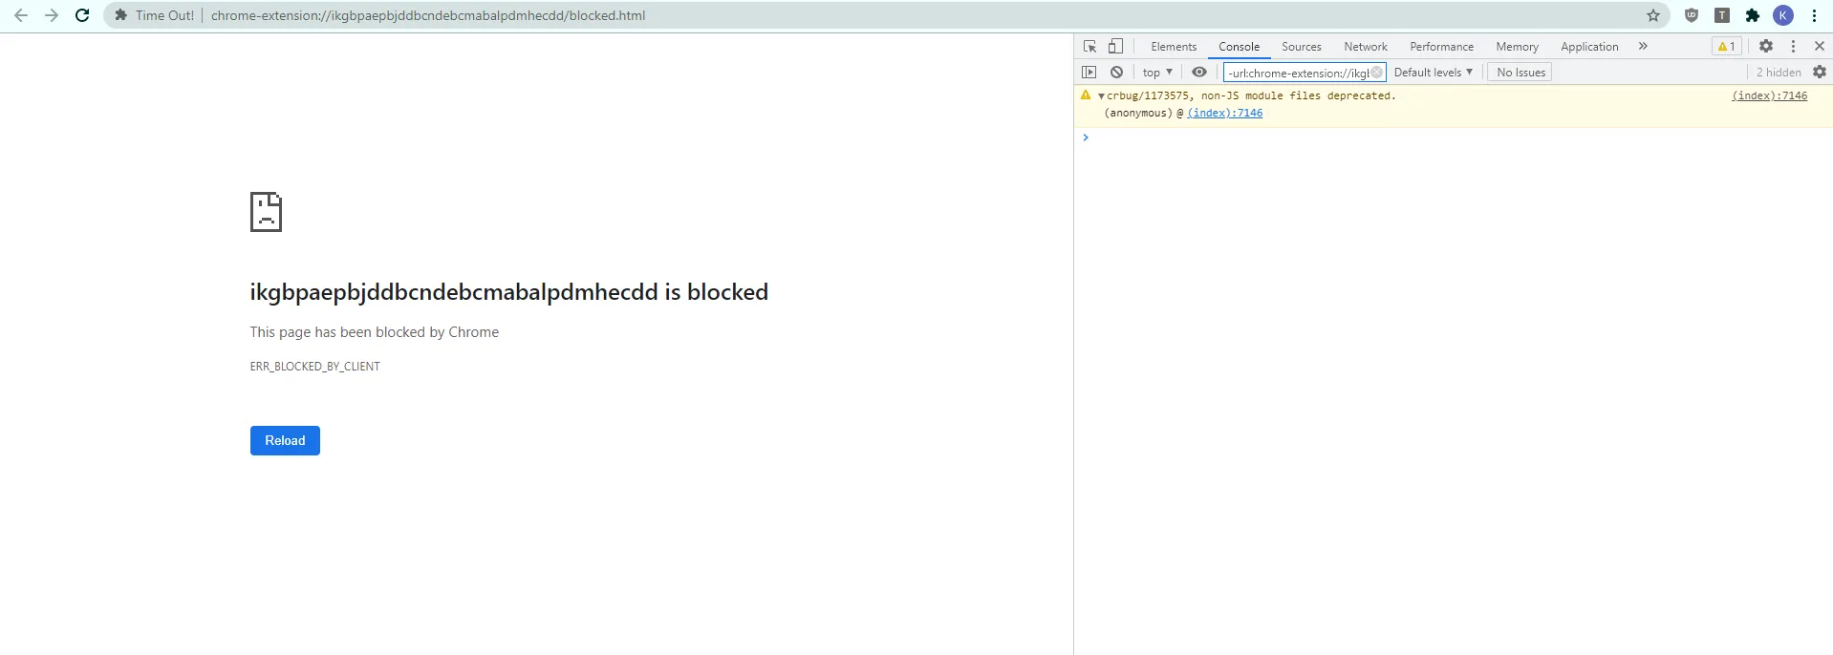Viewport: 1833px width, 655px height.
Task: Switch to the Sources tab
Action: pos(1301,46)
